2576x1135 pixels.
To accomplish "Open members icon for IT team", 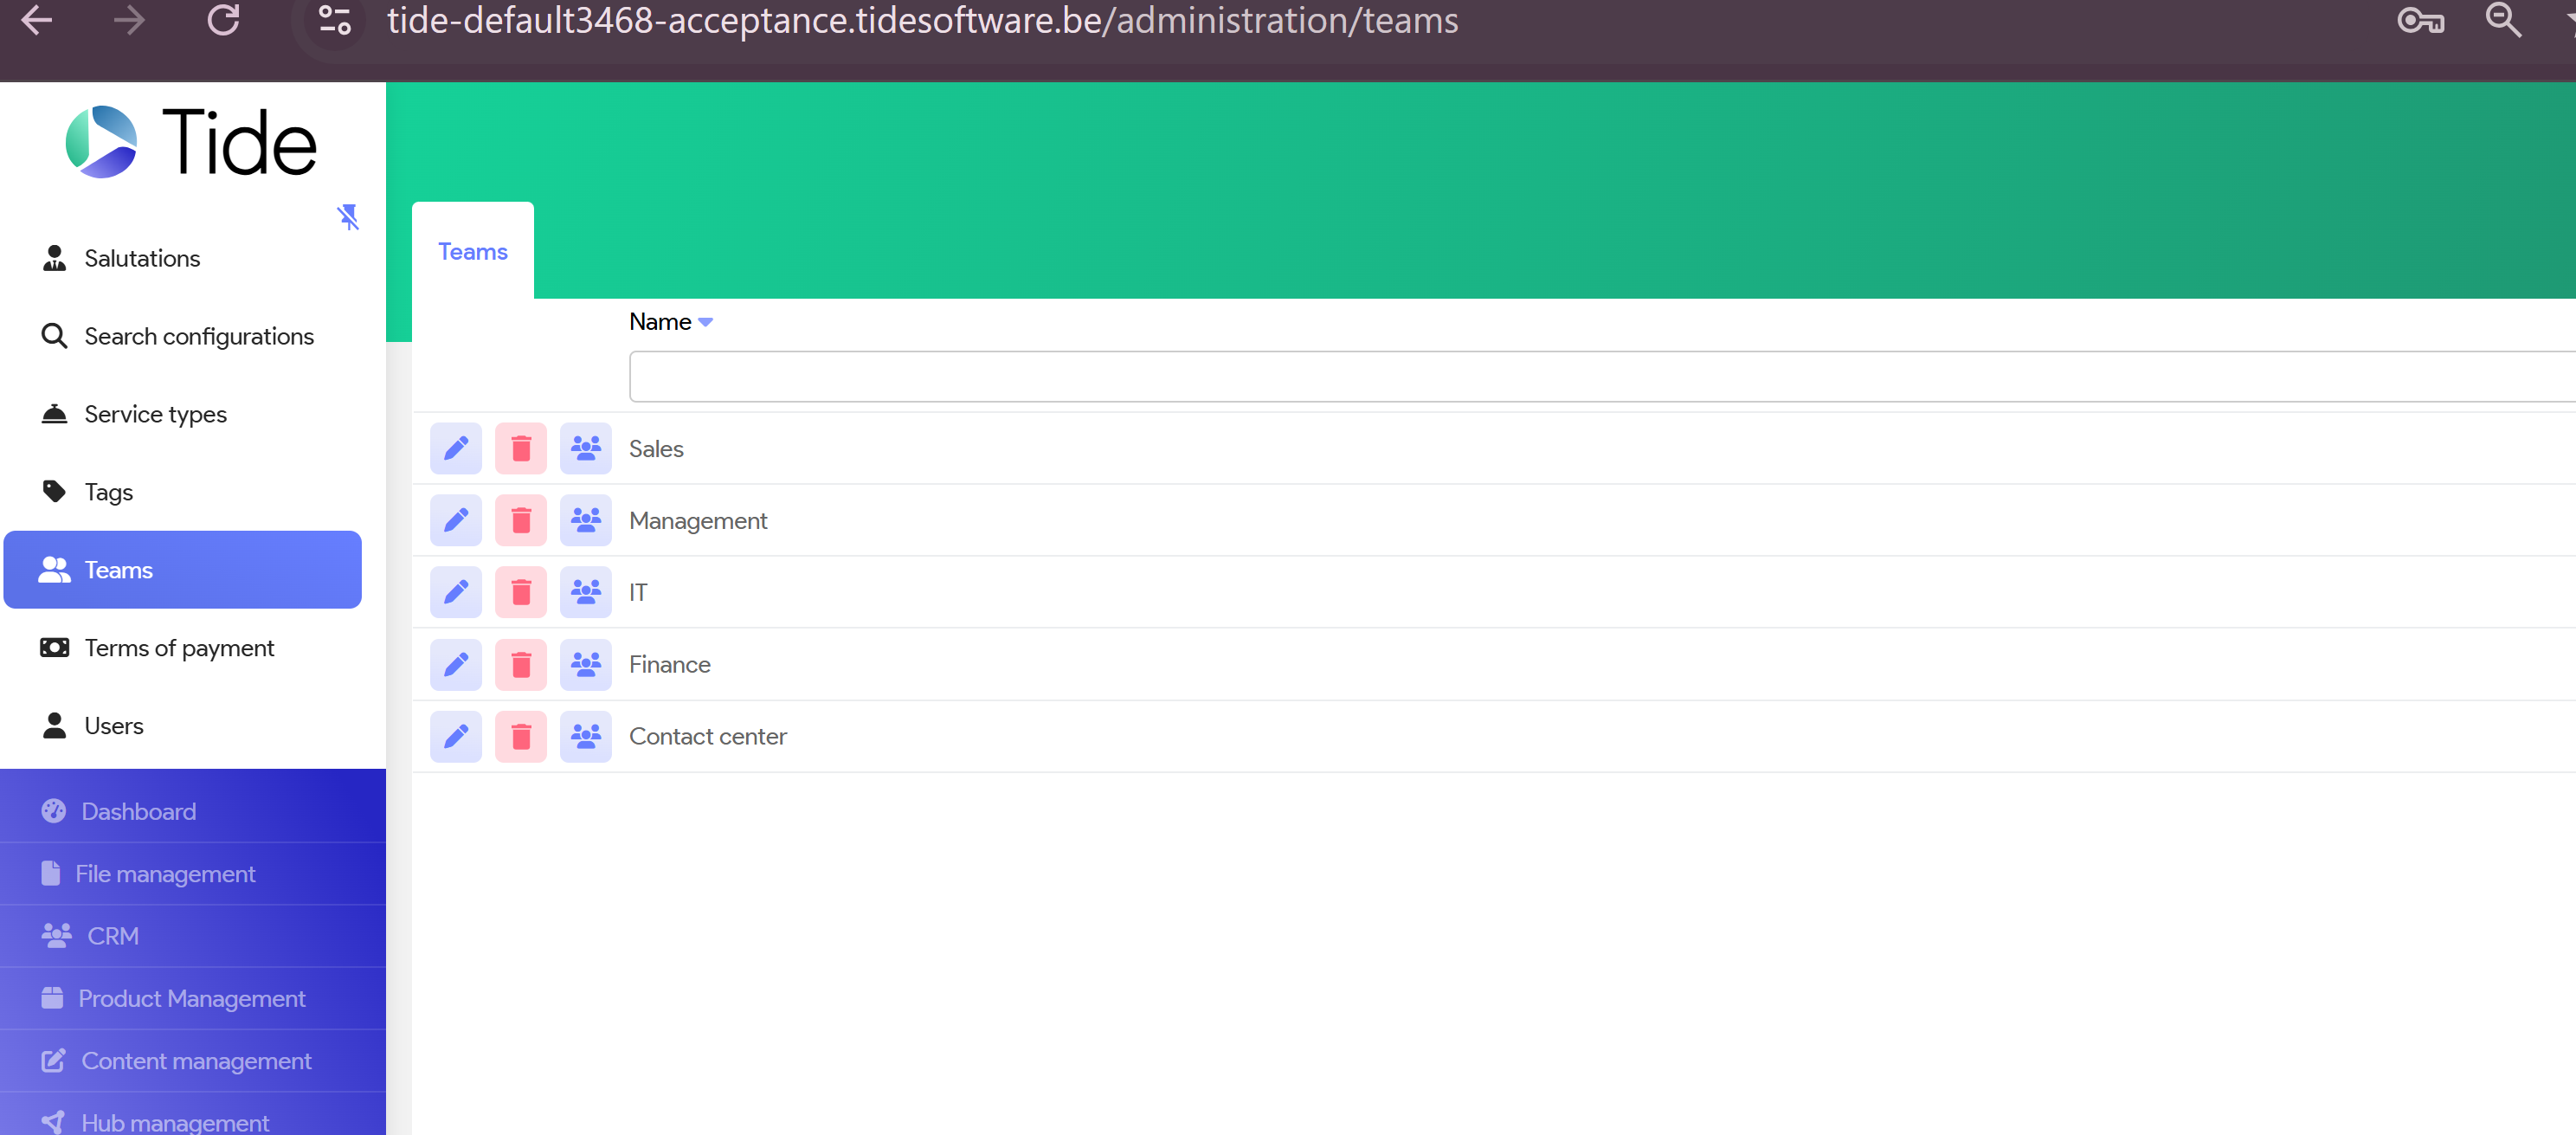I will tap(586, 592).
